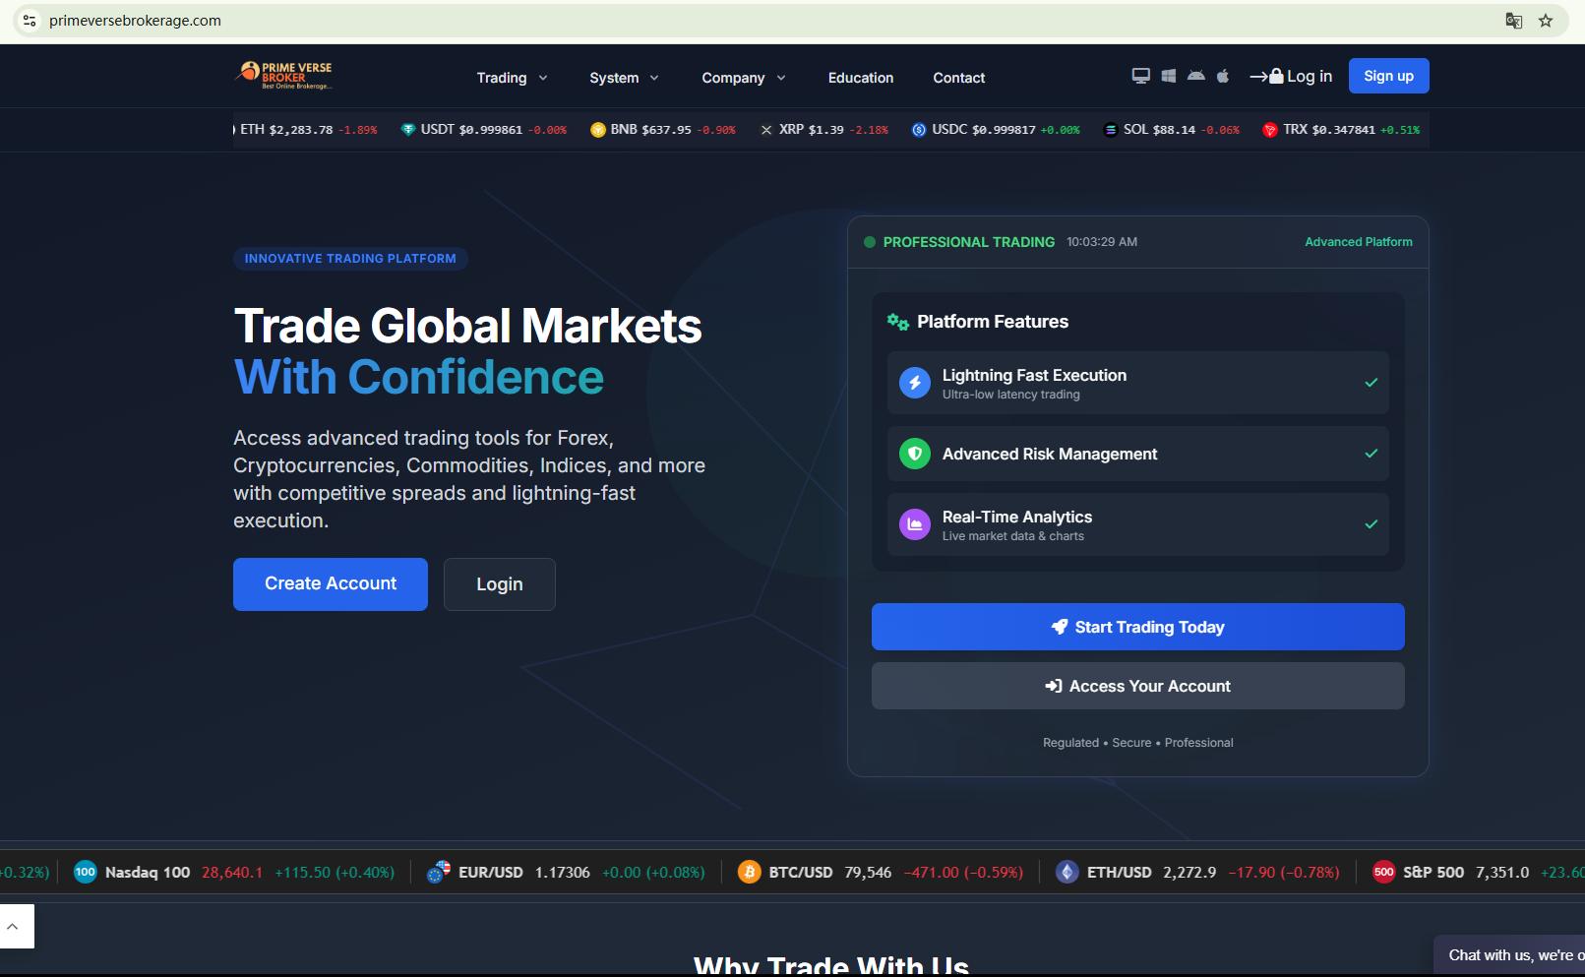This screenshot has width=1585, height=977.
Task: Click Start Trading Today button
Action: point(1138,627)
